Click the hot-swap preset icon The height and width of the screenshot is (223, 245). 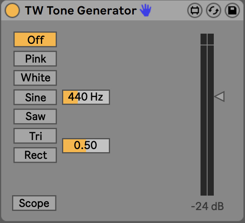[213, 11]
